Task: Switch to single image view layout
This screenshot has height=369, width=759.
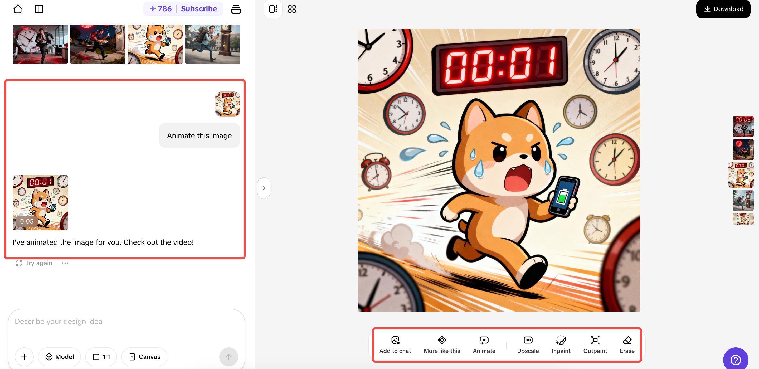Action: (x=273, y=9)
